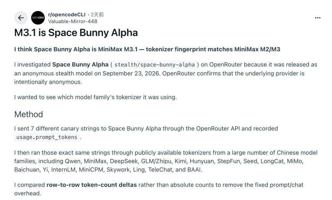Screen dimensions: 332x200
Task: Click the bold tokenizer fingerprint summary line
Action: [x=147, y=49]
